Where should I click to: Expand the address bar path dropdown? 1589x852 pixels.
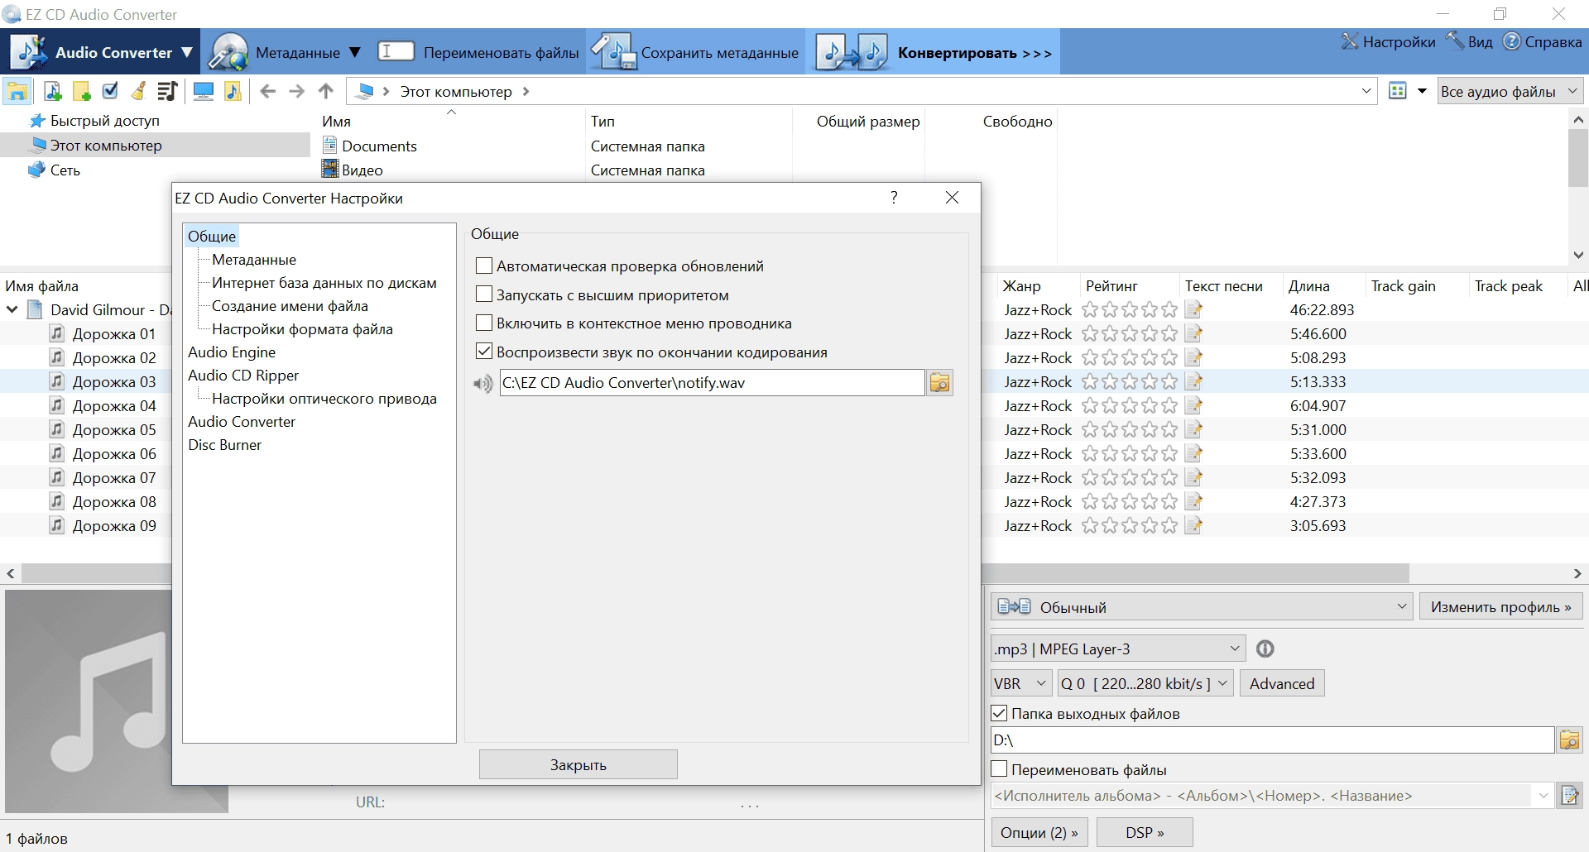coord(1366,91)
